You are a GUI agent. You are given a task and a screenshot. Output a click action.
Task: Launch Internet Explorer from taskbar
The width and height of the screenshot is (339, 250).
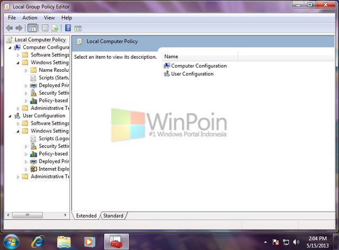[x=38, y=242]
